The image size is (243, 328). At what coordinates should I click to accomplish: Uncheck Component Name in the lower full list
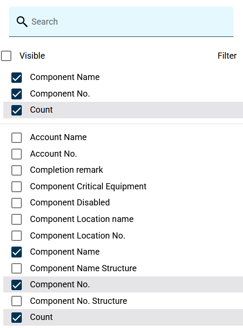point(17,252)
